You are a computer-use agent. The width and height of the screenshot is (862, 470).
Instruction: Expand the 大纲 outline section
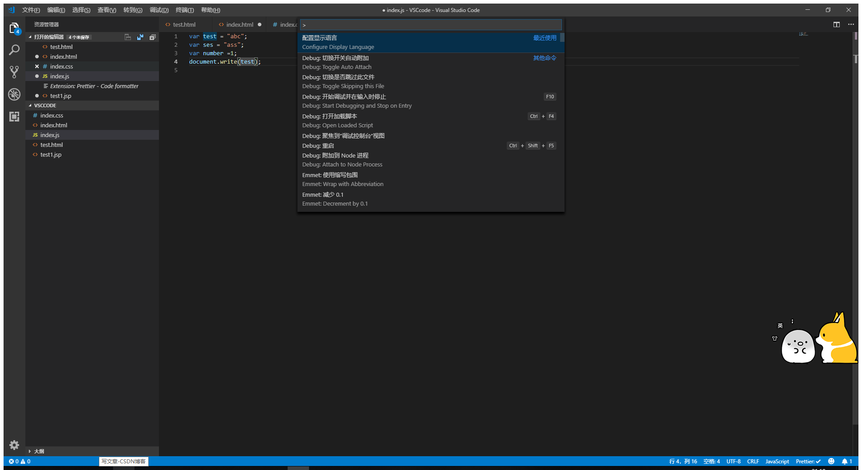pyautogui.click(x=38, y=451)
